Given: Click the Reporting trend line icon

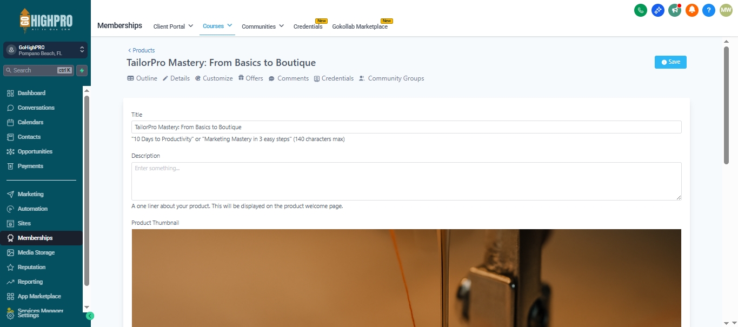Looking at the screenshot, I should (10, 282).
